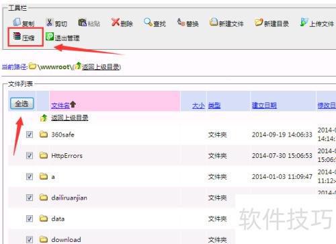Uncheck the 360safe folder checkbox

pos(30,134)
